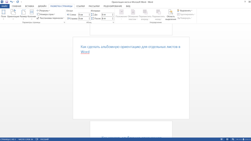Screen dimensions: 251x141
Task: Switch to the РЕЦЕНЗИРОВАНИЕ tab
Action: [x=113, y=6]
